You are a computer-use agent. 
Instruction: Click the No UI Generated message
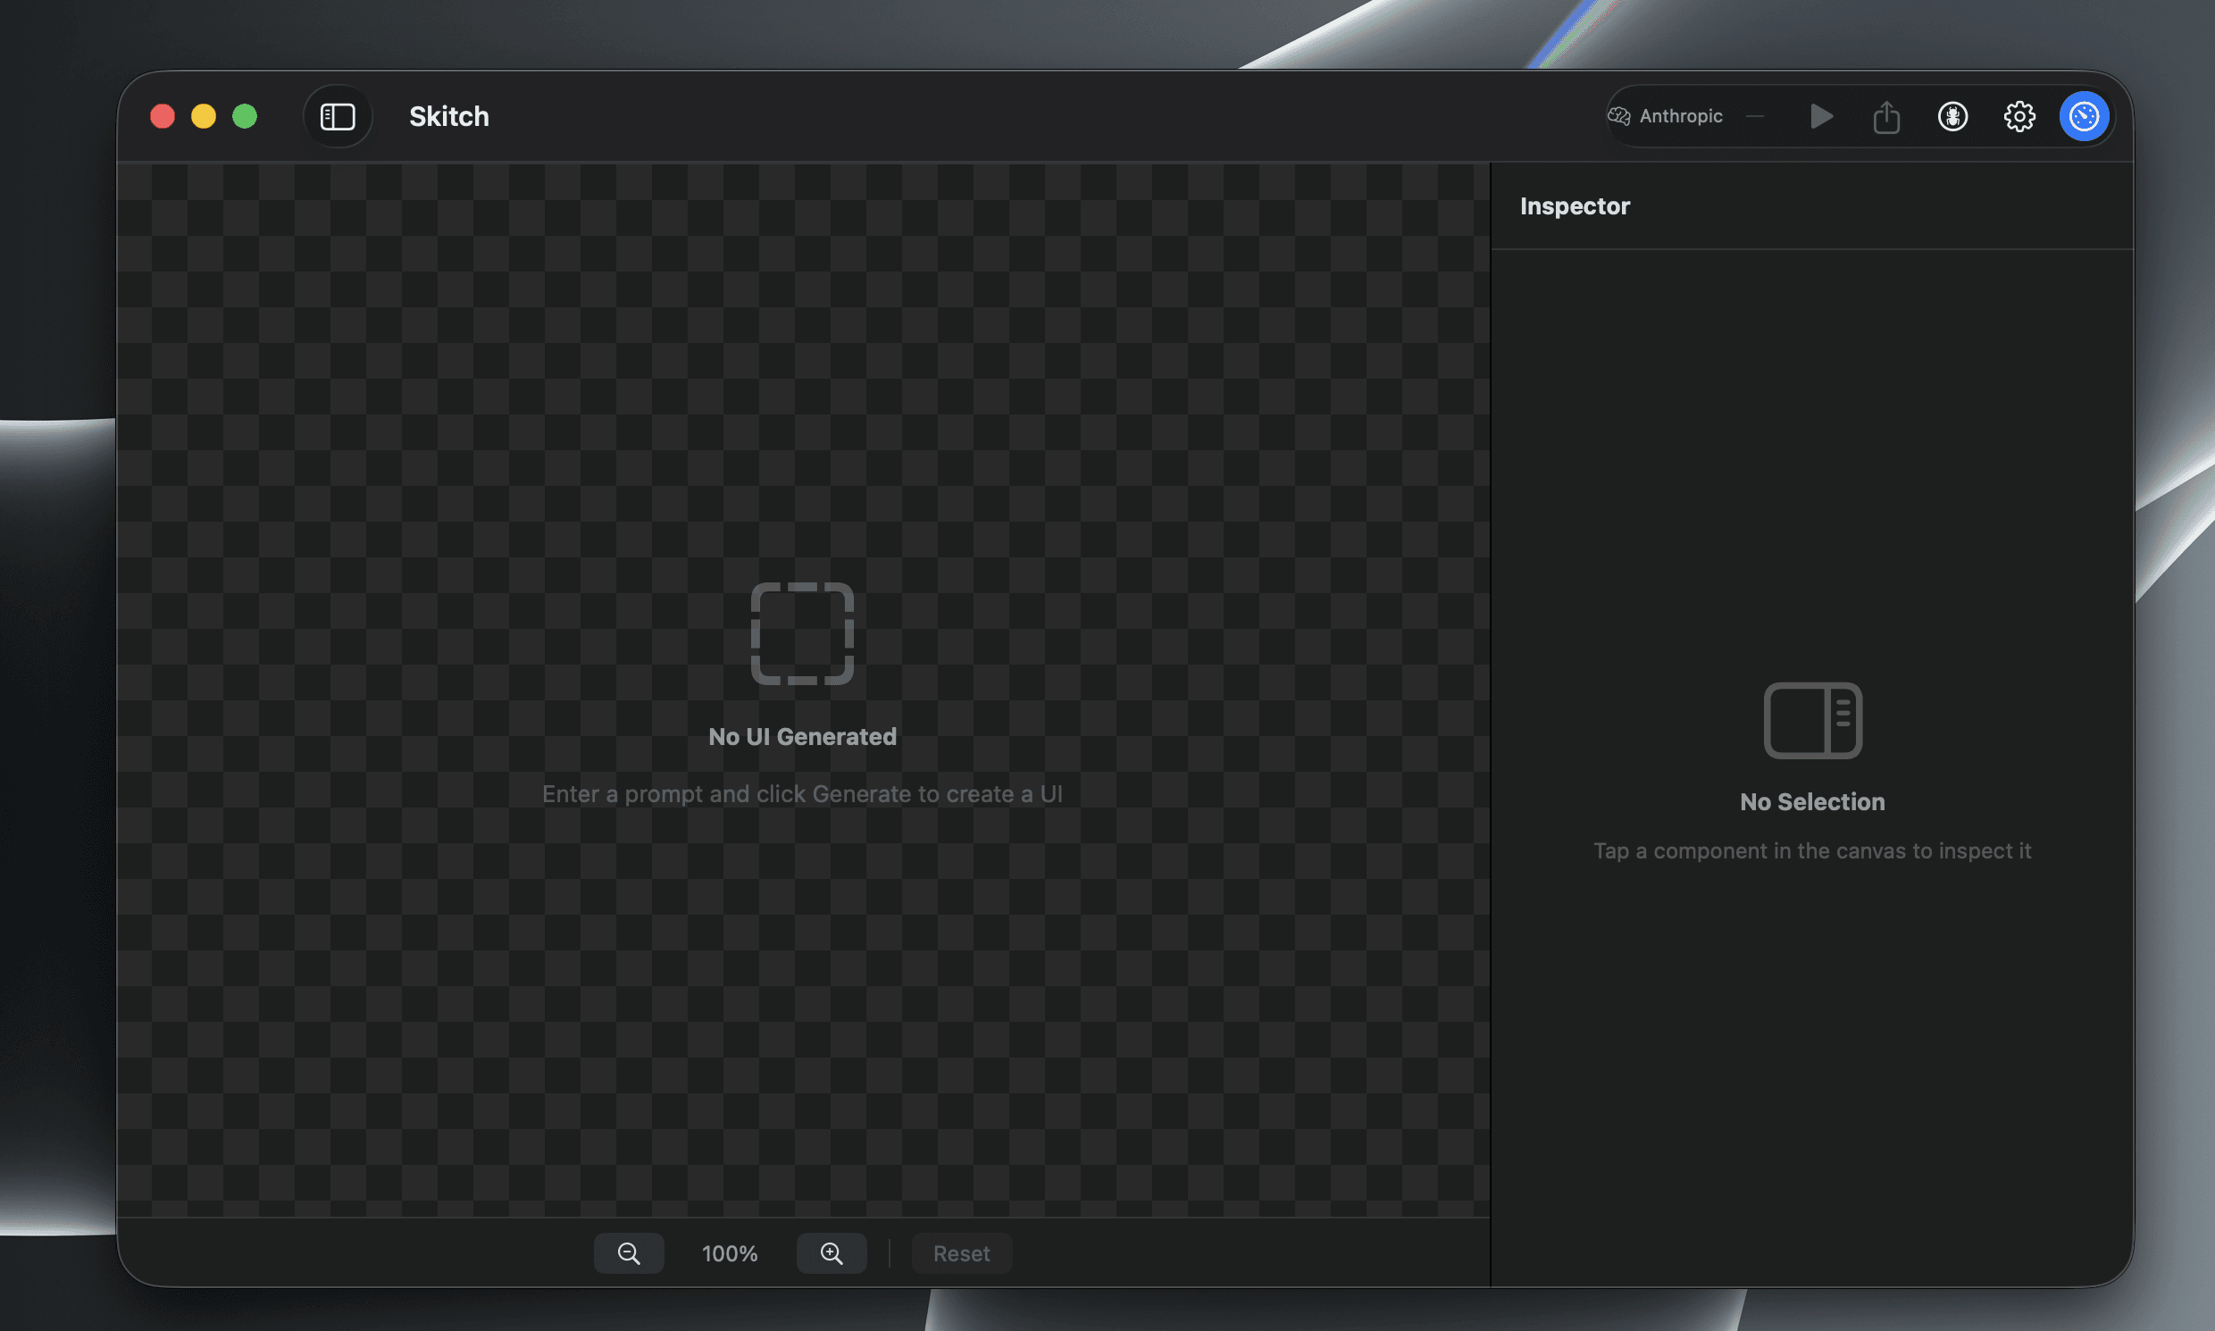pos(802,736)
